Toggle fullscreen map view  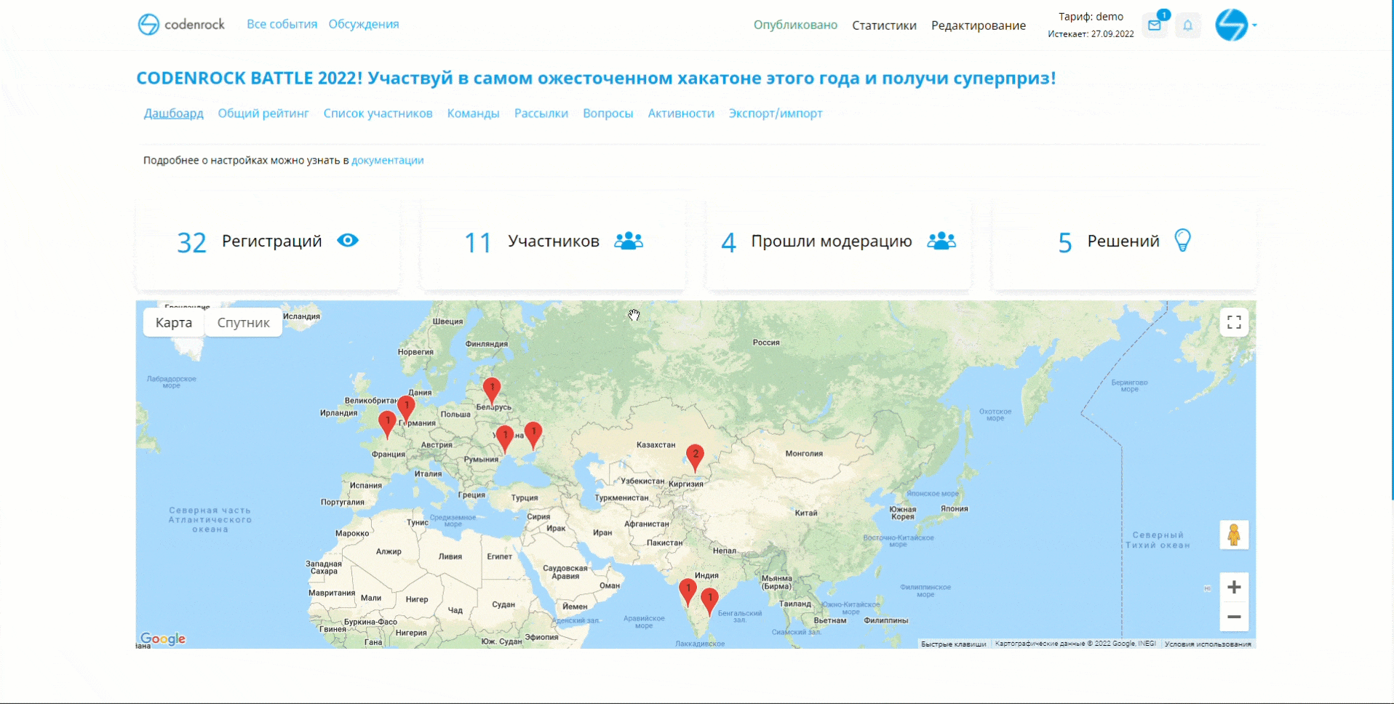point(1234,322)
